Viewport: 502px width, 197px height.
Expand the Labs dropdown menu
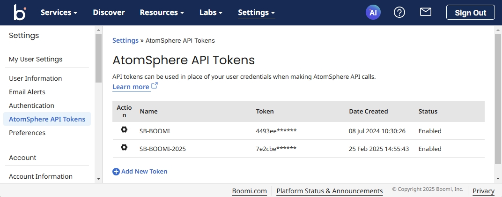click(211, 13)
